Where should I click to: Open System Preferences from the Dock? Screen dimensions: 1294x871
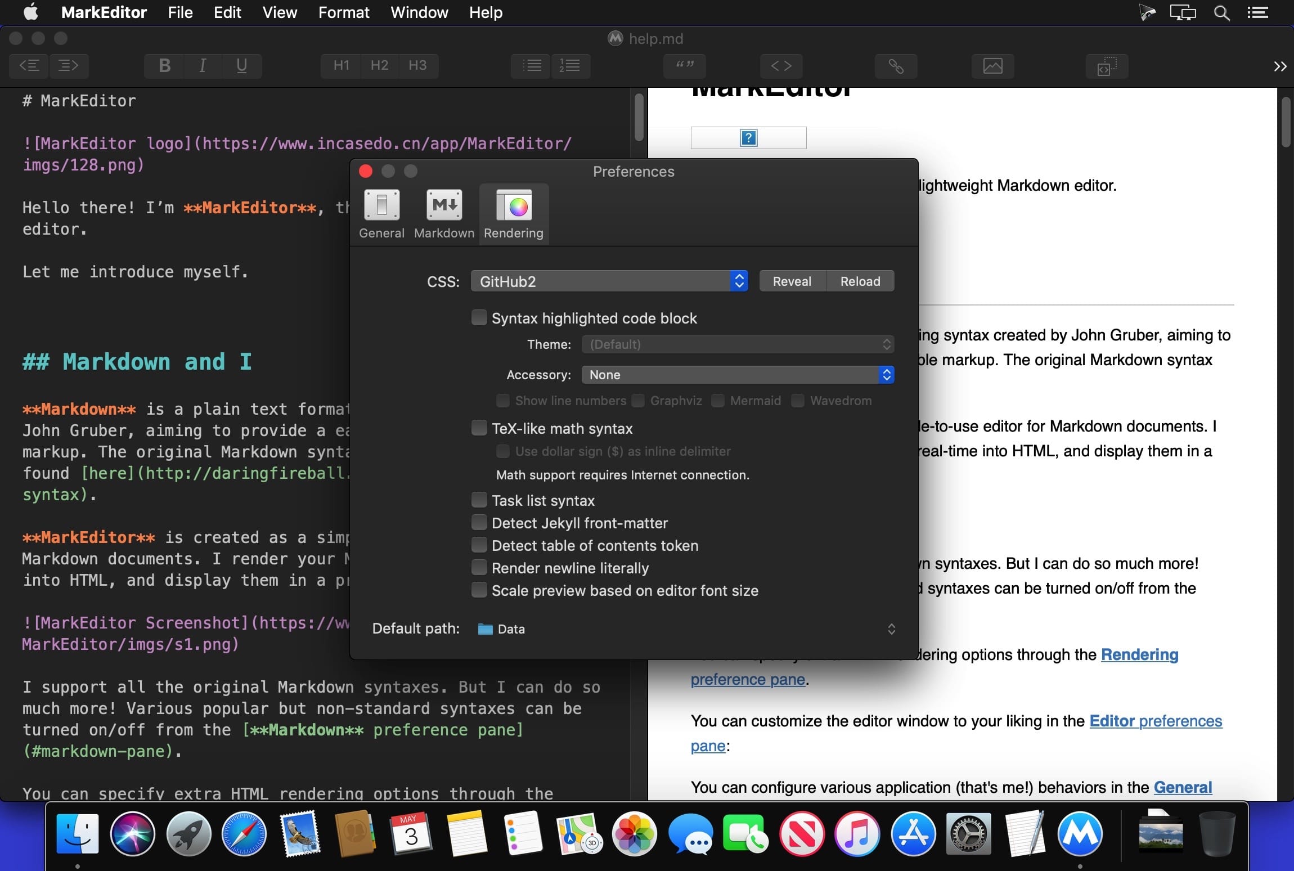968,834
